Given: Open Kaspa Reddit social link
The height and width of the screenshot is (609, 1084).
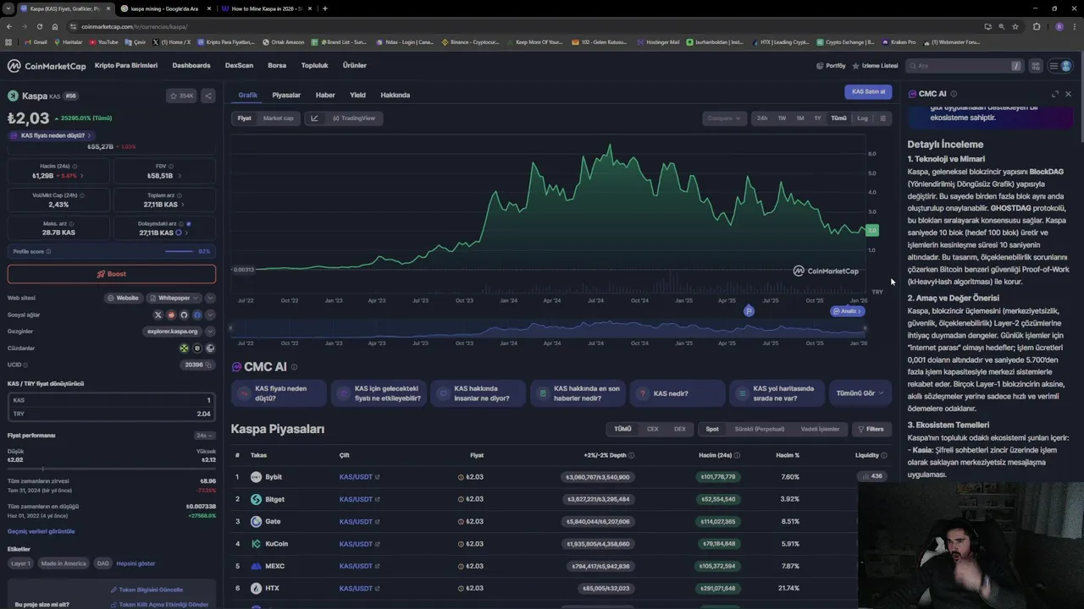Looking at the screenshot, I should point(171,315).
